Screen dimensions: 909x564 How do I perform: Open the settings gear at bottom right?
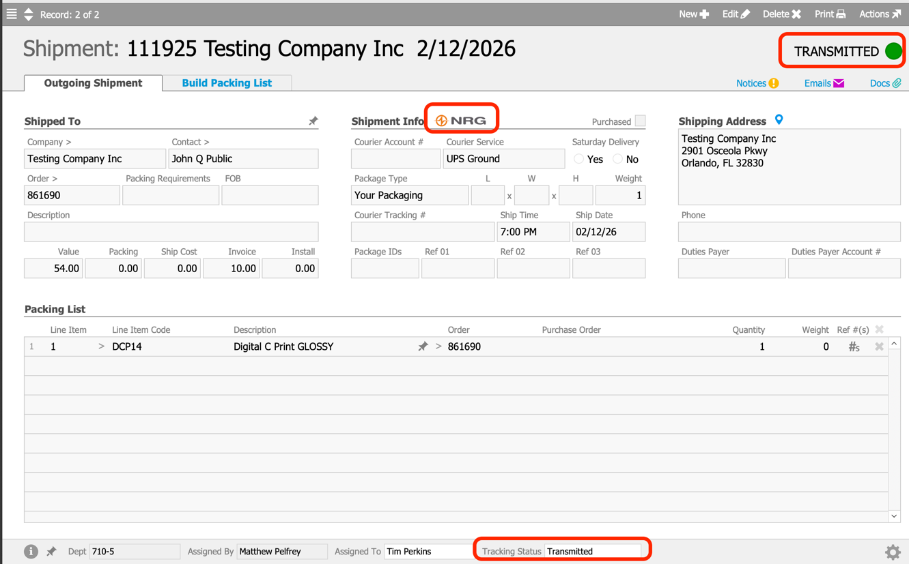click(893, 552)
